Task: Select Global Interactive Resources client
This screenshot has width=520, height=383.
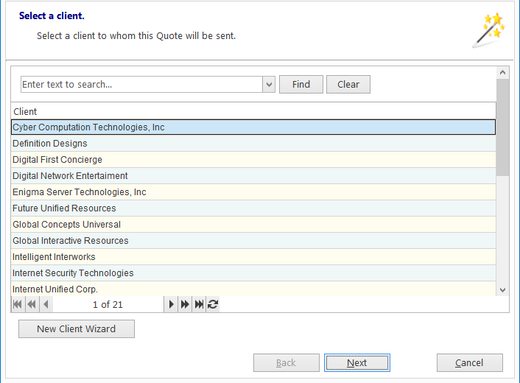Action: [x=253, y=241]
